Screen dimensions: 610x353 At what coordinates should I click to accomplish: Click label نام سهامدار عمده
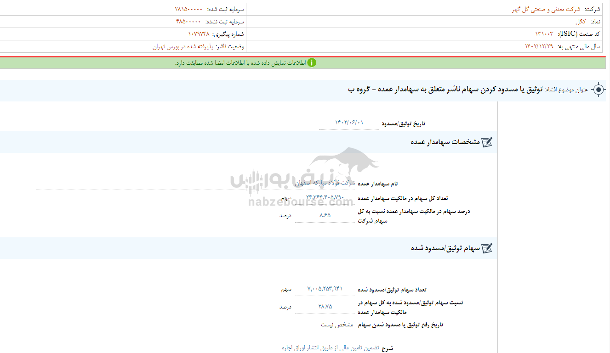pos(377,184)
